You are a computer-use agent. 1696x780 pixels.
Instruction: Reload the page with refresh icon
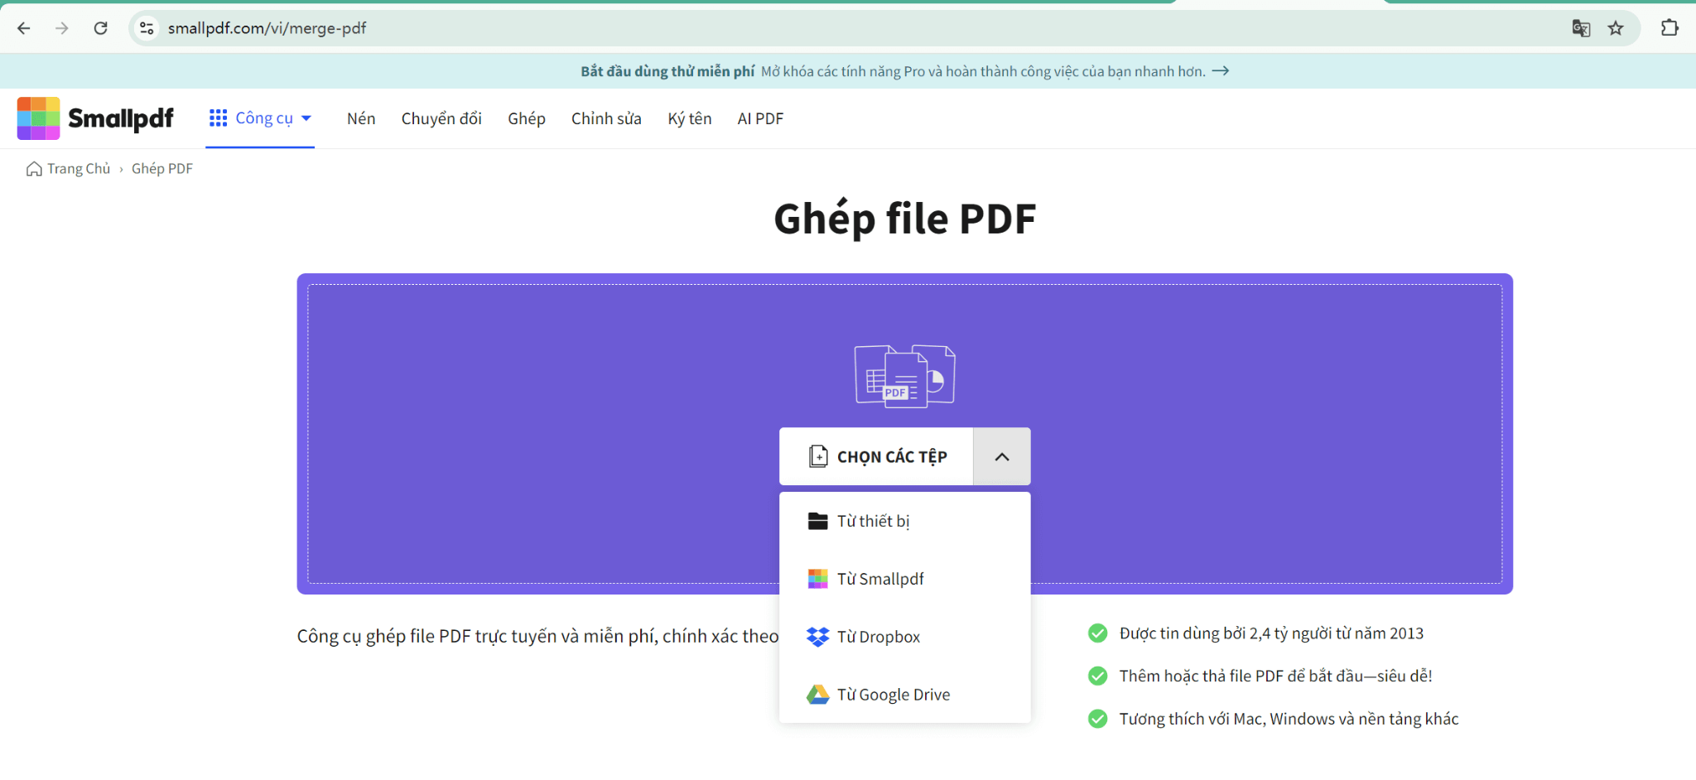click(x=101, y=28)
